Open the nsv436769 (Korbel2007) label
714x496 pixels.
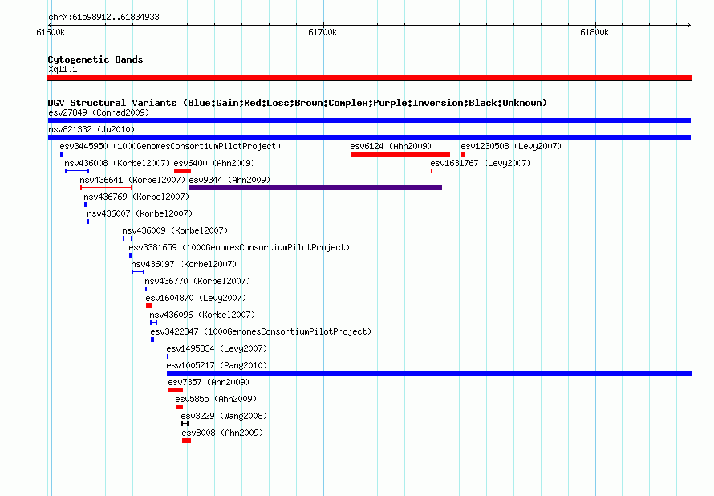tap(136, 197)
